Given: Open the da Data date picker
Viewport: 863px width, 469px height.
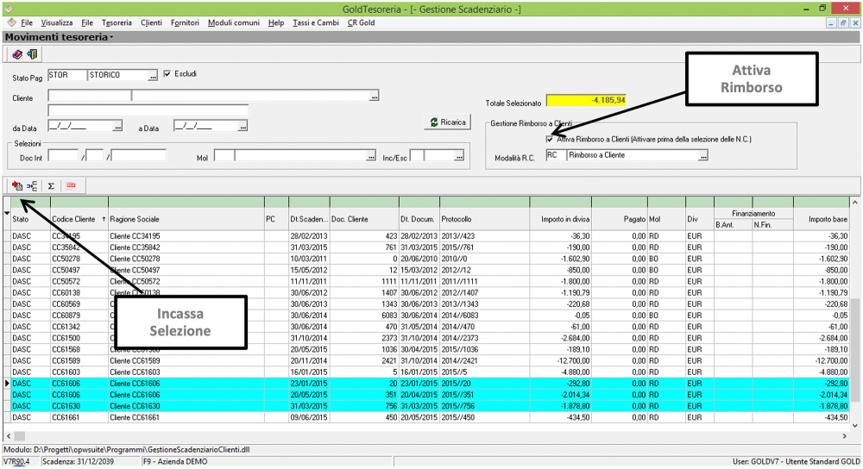Looking at the screenshot, I should (x=117, y=127).
